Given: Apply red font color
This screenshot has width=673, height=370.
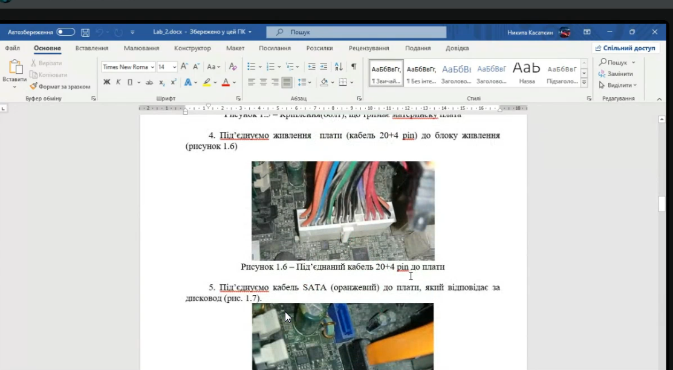Looking at the screenshot, I should click(226, 82).
